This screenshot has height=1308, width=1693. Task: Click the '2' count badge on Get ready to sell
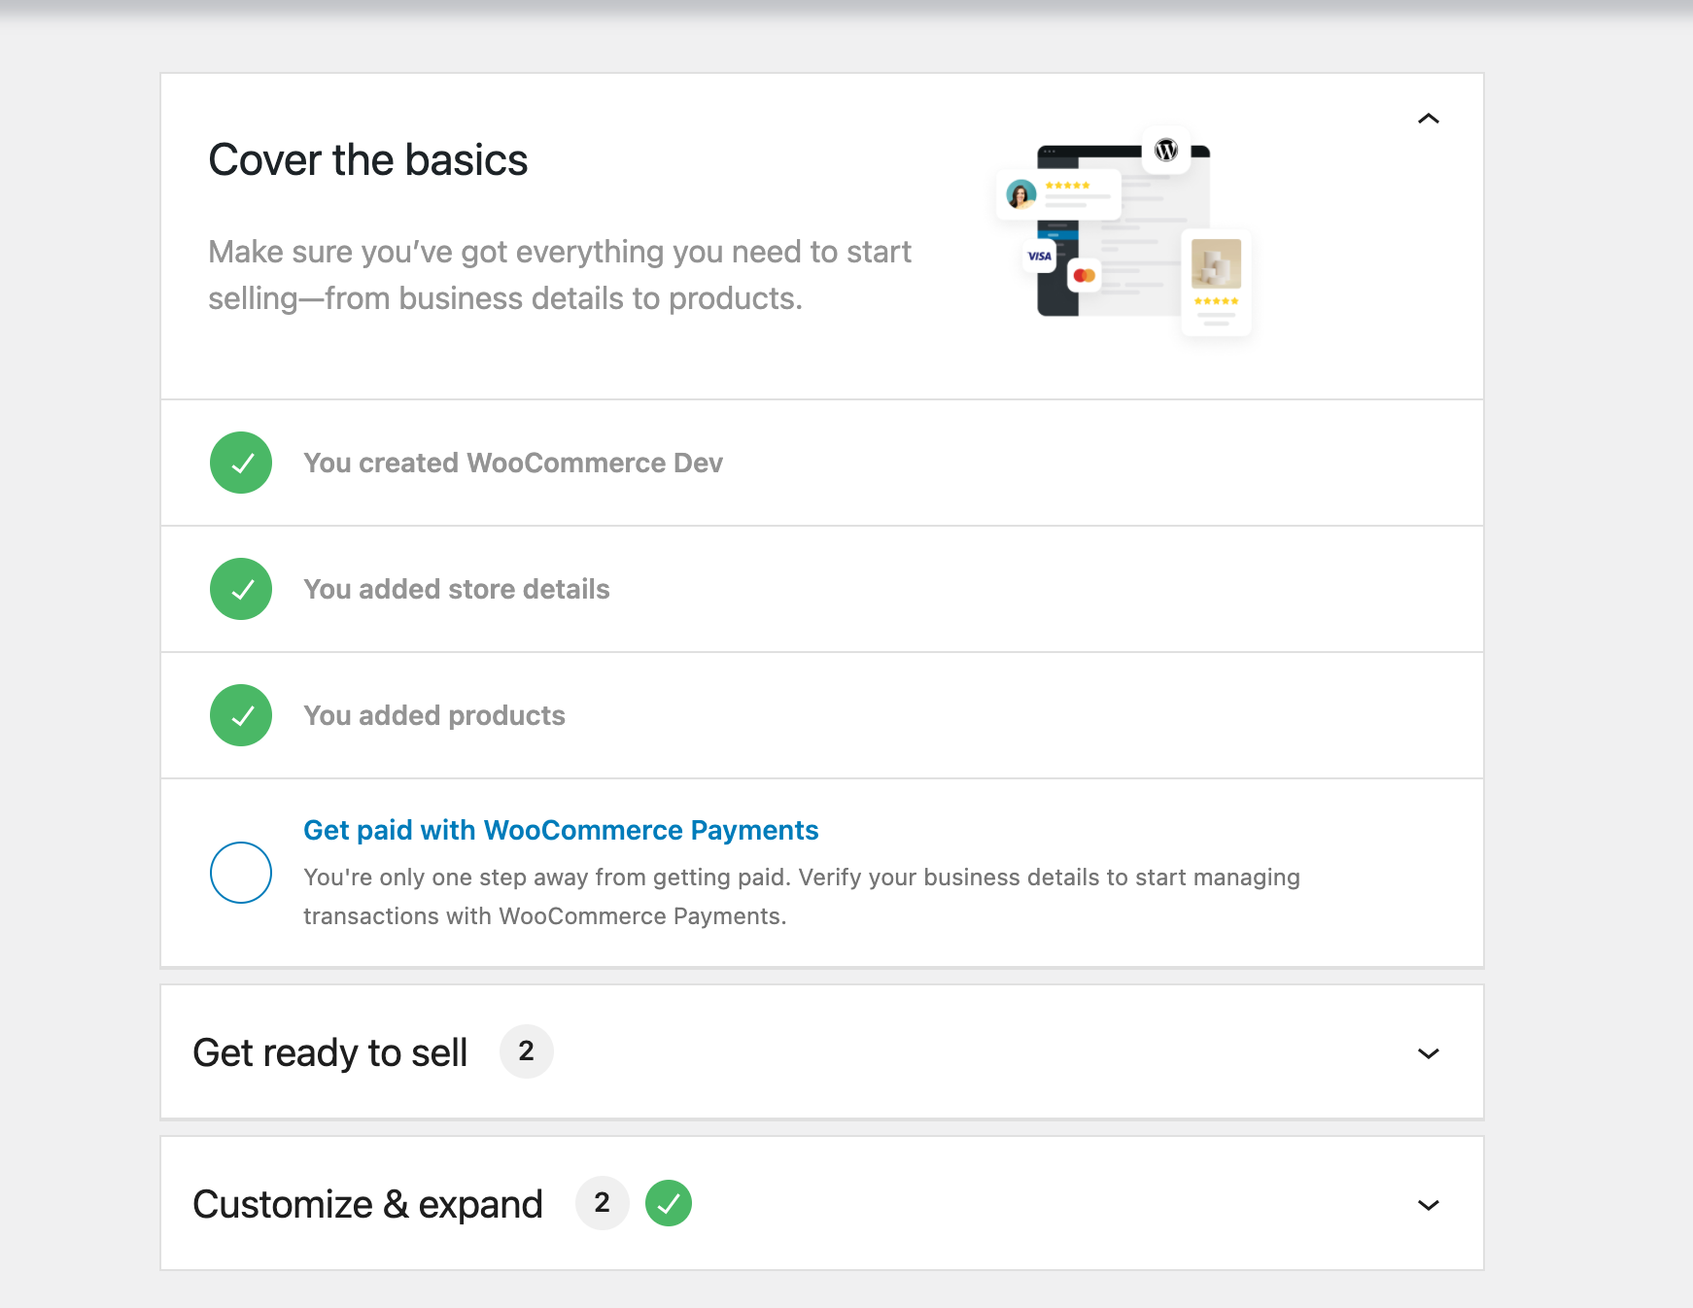526,1050
